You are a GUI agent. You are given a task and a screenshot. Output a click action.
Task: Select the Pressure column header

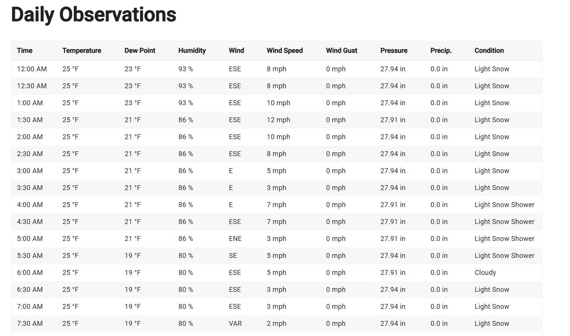point(393,51)
